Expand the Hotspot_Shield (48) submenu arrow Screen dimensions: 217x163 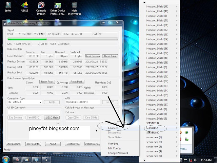(x=177, y=6)
